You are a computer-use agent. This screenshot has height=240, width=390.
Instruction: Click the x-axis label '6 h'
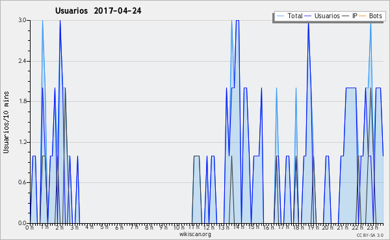click(119, 228)
